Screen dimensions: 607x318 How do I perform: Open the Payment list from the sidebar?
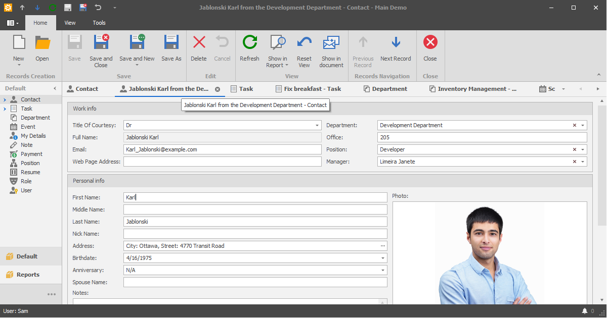[30, 154]
